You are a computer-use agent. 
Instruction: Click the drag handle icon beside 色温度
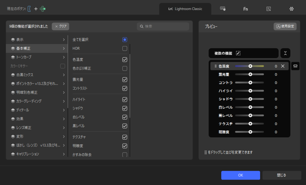216,66
